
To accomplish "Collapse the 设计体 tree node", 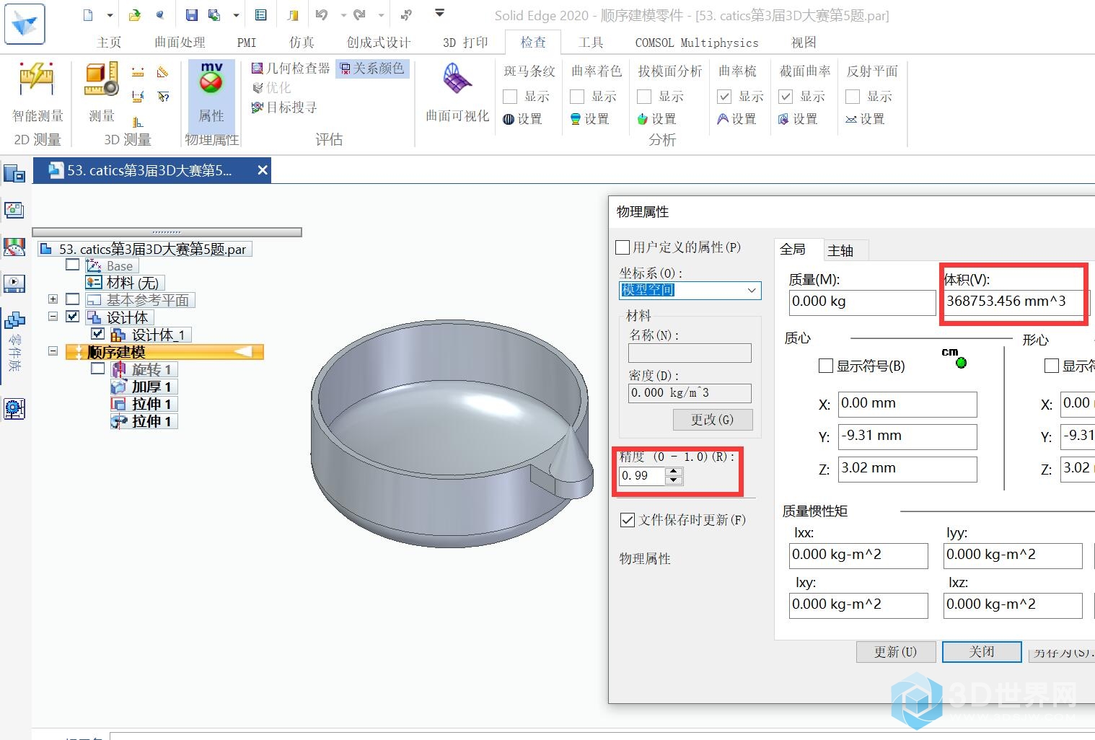I will tap(53, 316).
